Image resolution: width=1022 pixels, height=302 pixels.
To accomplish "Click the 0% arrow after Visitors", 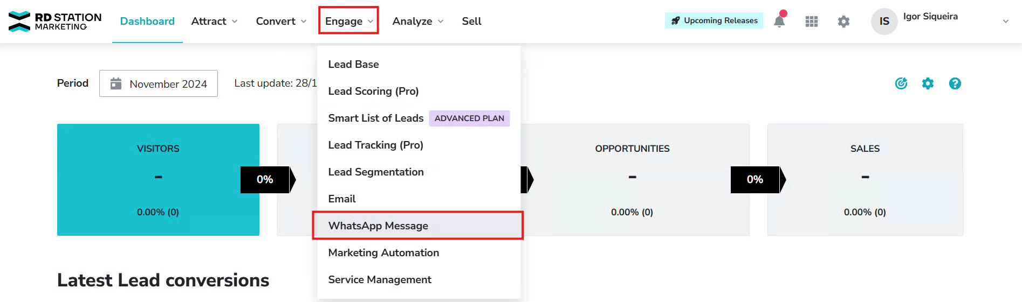I will pos(268,179).
